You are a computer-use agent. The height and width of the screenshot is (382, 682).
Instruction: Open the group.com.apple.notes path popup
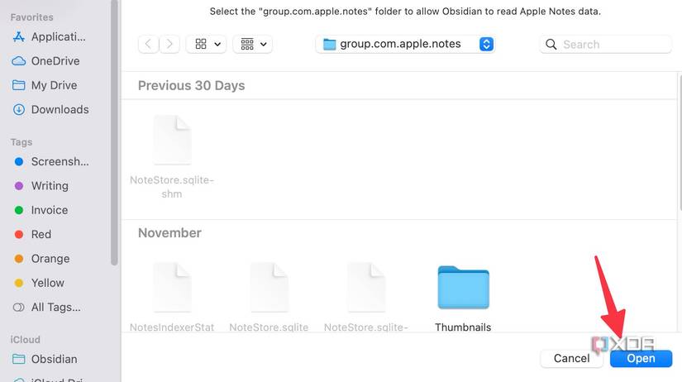[x=405, y=44]
